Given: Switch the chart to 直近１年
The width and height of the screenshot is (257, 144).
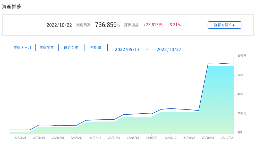Looking at the screenshot, I should tap(71, 48).
